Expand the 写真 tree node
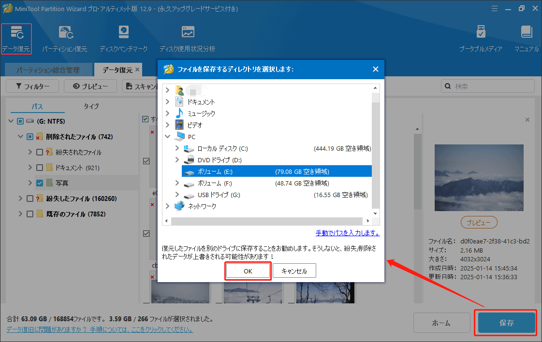This screenshot has height=342, width=542. click(x=30, y=183)
